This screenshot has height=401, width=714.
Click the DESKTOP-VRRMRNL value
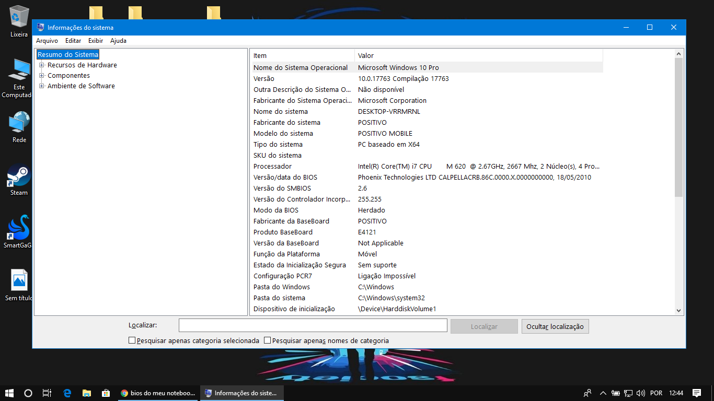pyautogui.click(x=389, y=111)
